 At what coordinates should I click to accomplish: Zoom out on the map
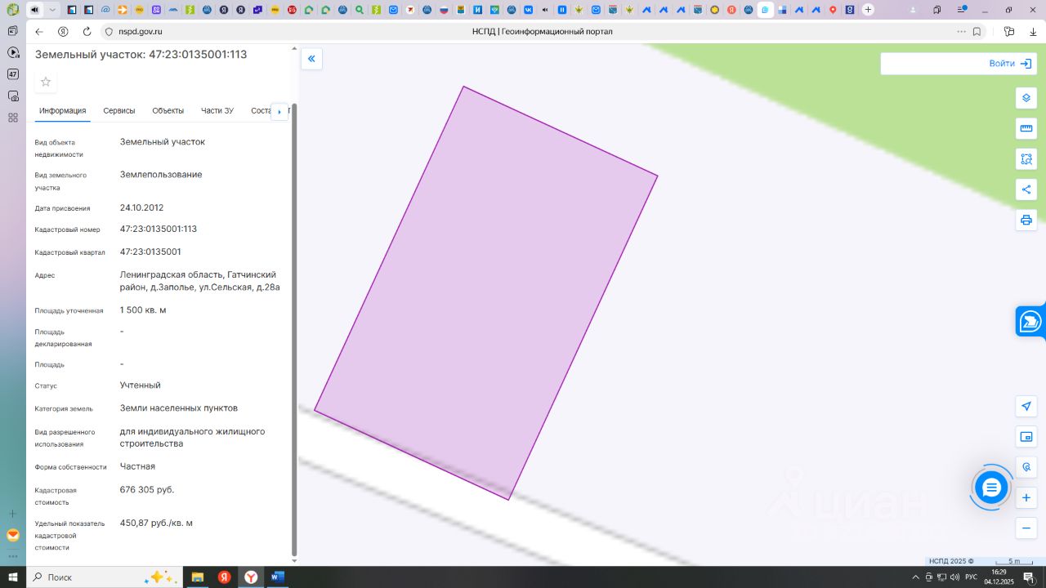[x=1026, y=528]
